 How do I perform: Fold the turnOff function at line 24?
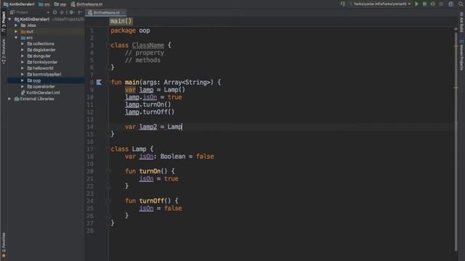click(x=108, y=201)
